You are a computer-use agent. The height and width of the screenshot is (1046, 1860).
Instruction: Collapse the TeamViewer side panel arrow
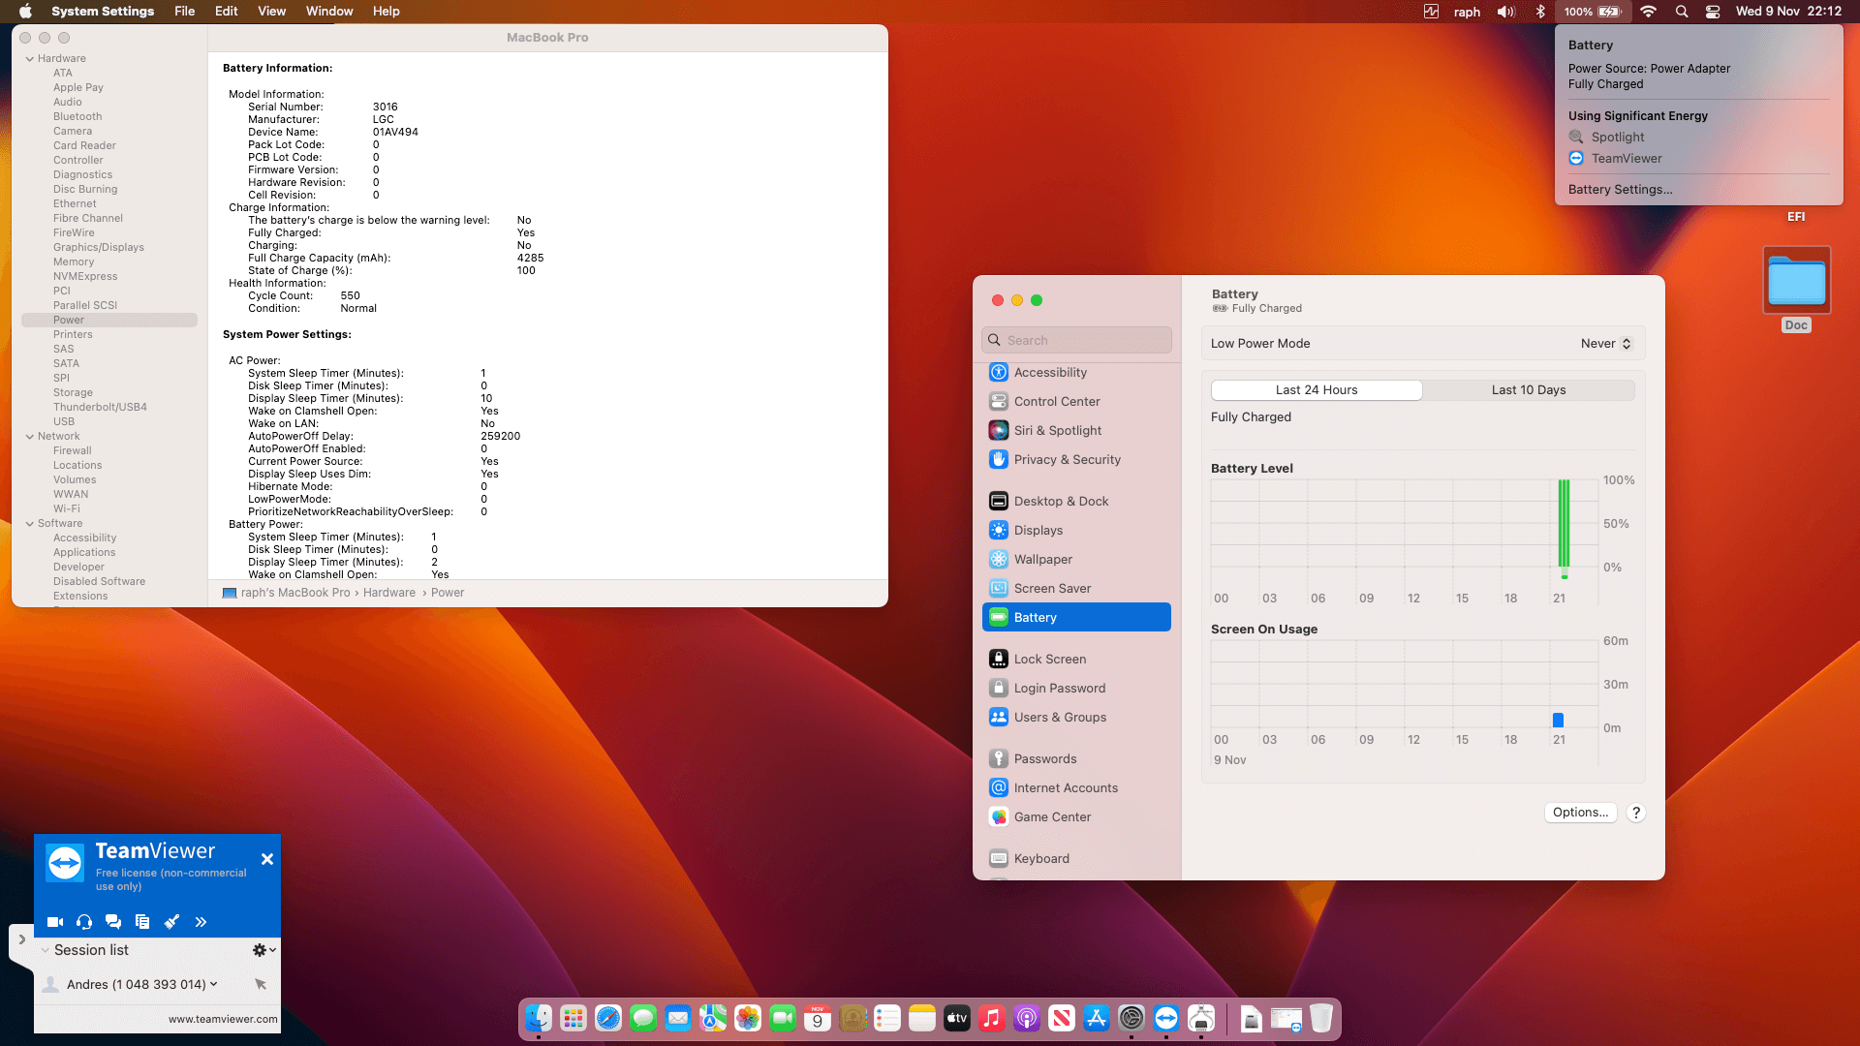pyautogui.click(x=21, y=939)
